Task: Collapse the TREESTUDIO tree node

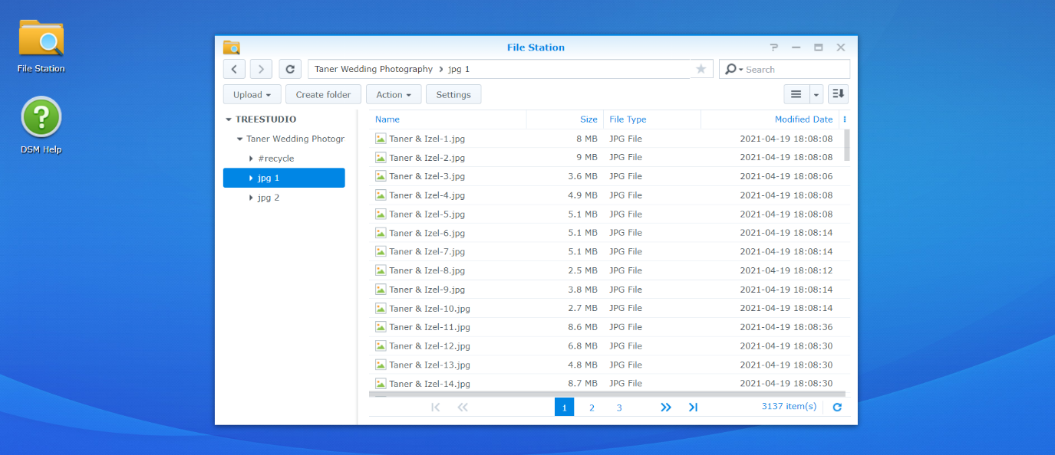Action: (x=229, y=119)
